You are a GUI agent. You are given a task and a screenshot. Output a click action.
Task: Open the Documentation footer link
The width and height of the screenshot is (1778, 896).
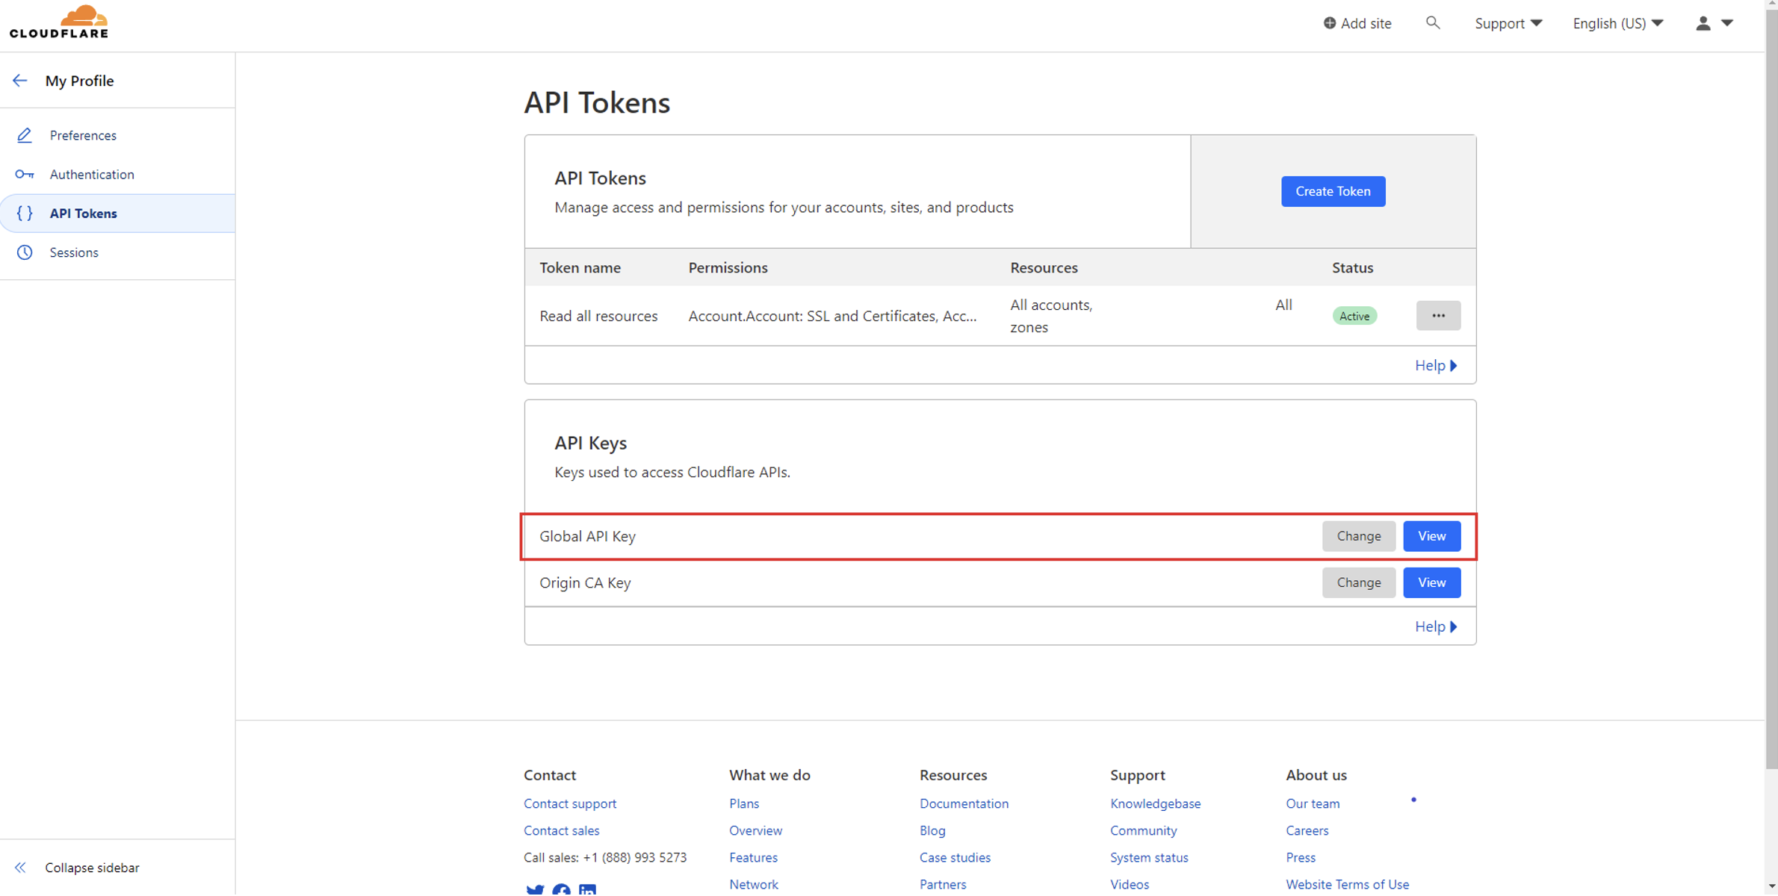click(x=964, y=803)
